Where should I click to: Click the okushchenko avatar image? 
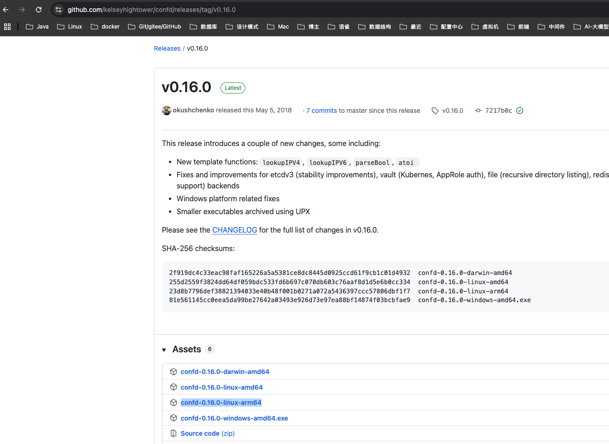[167, 111]
